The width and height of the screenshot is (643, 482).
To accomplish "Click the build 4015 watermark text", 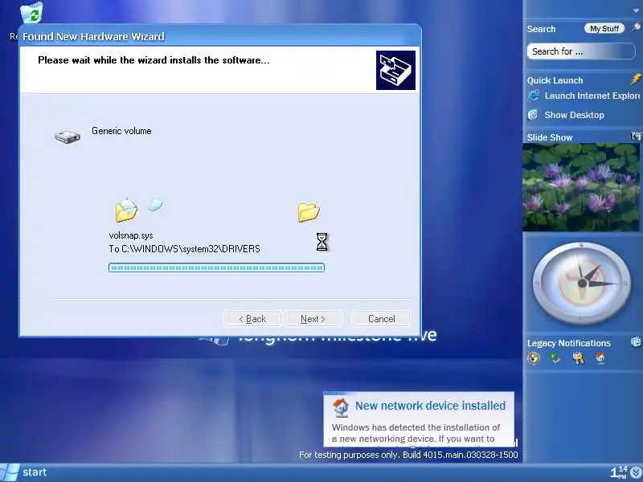I will point(408,455).
